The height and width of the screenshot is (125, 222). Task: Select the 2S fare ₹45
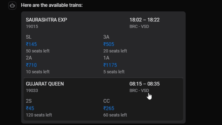30,108
